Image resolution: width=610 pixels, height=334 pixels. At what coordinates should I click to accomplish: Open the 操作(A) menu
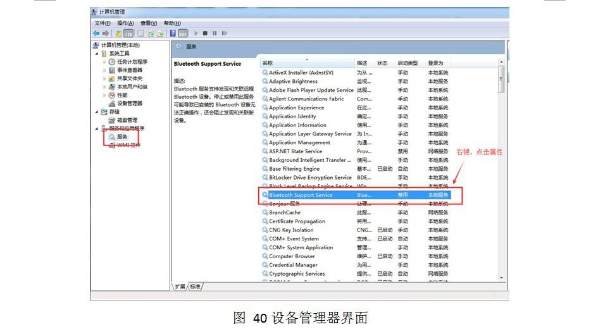pos(125,23)
